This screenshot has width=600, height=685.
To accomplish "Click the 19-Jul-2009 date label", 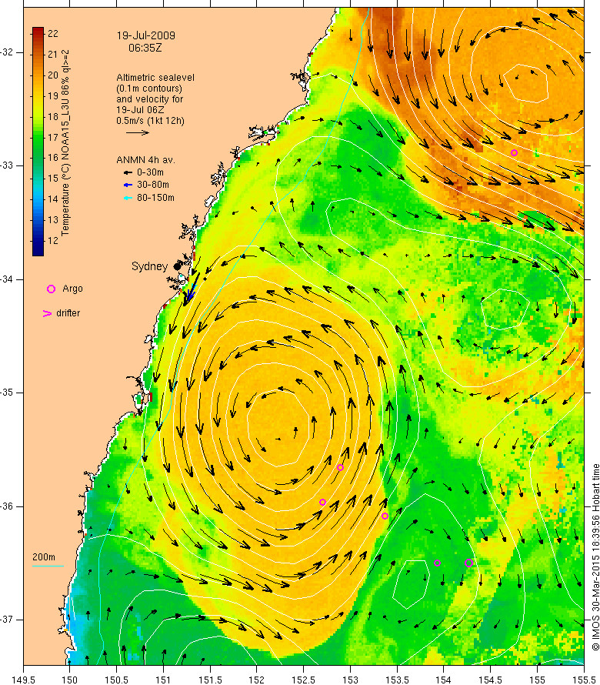I will coord(146,35).
